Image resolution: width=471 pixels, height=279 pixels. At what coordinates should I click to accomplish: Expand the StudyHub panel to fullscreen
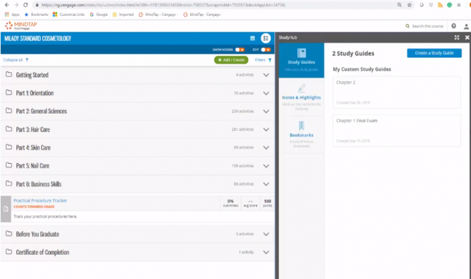pos(457,37)
